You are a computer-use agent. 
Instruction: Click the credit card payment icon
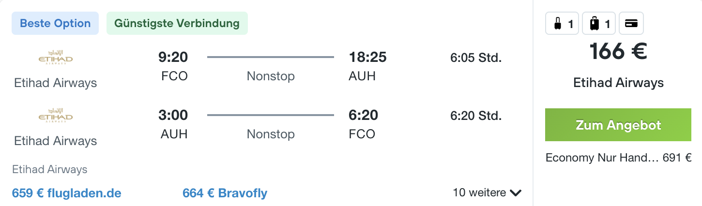(x=631, y=23)
